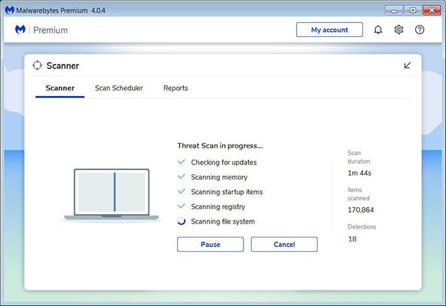The width and height of the screenshot is (446, 306).
Task: Click the 'Scanning registry' text
Action: 218,207
